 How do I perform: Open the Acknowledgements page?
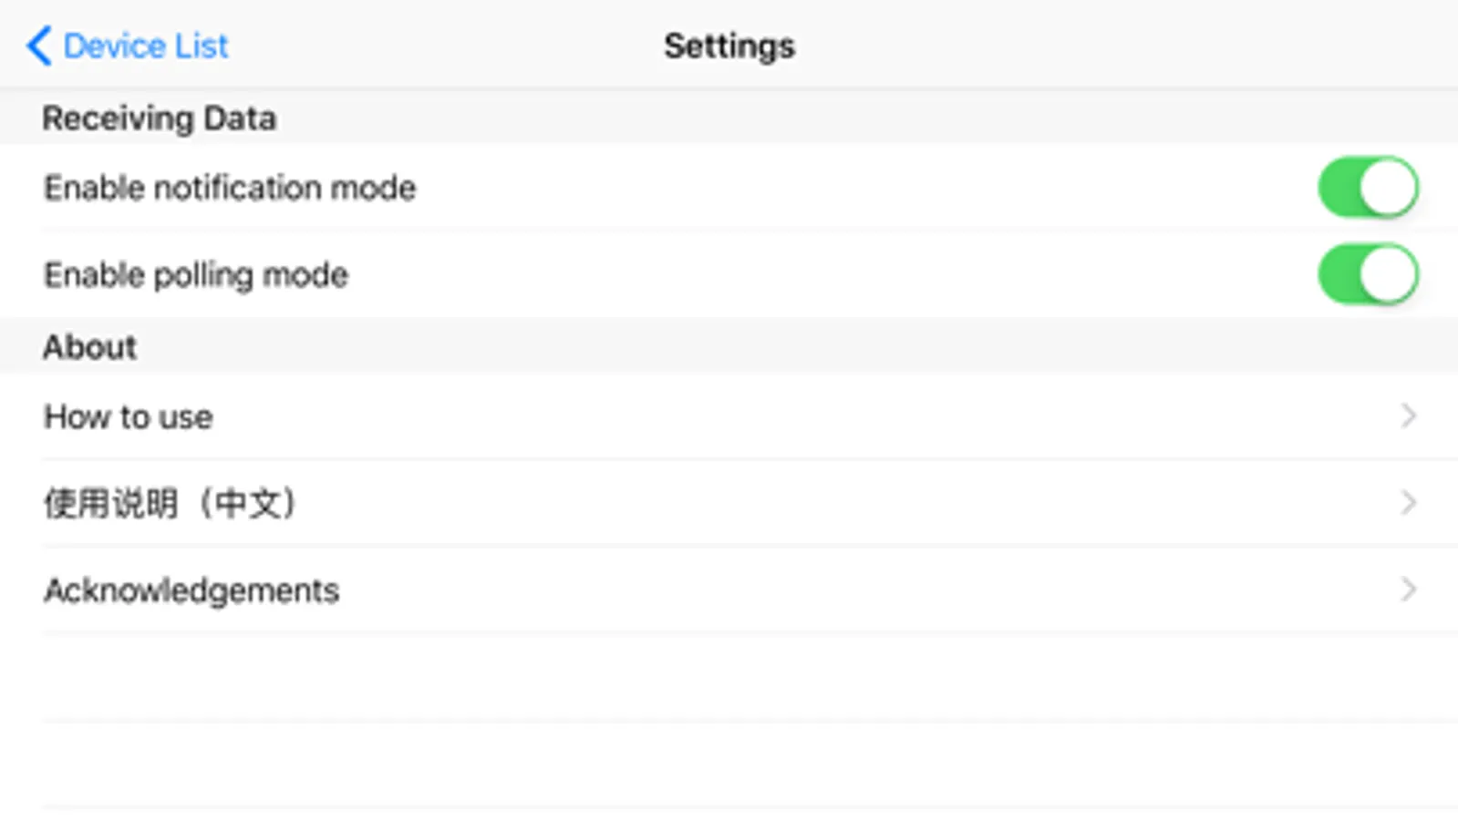point(191,590)
